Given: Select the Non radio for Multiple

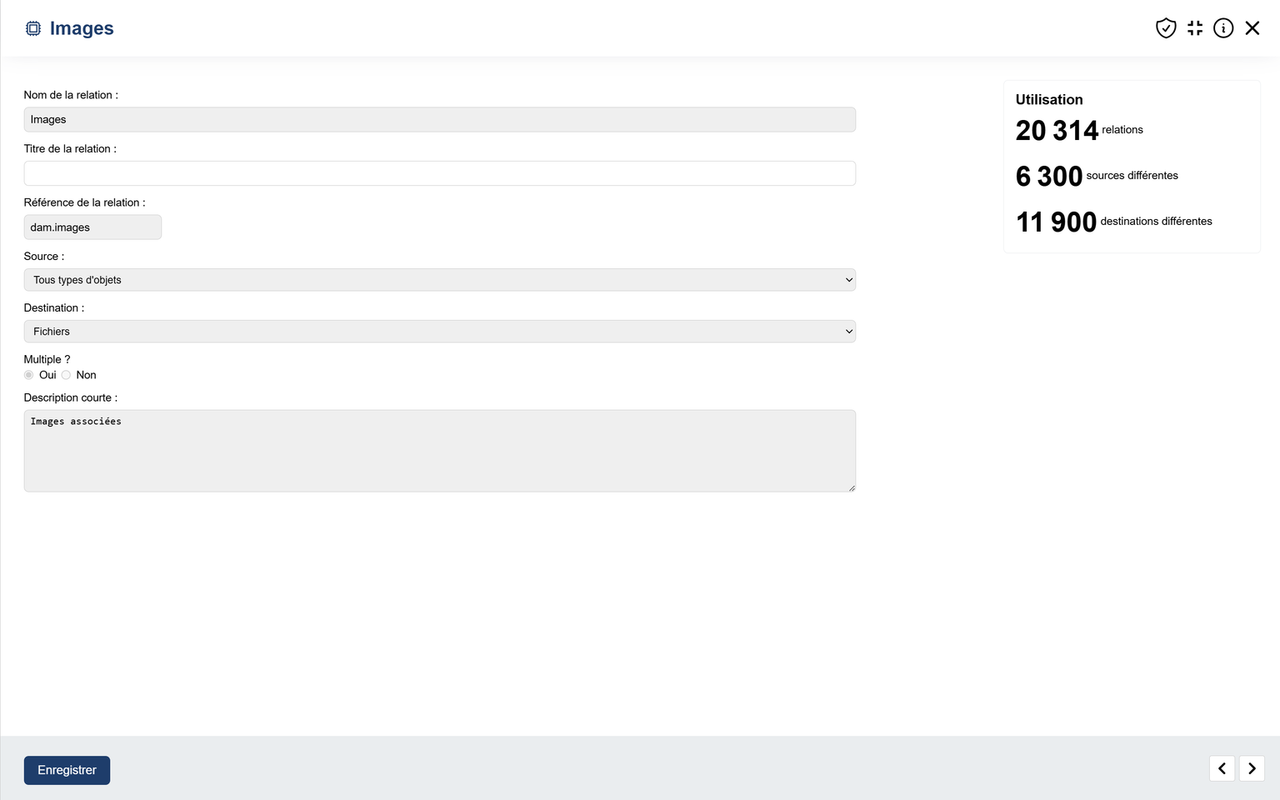Looking at the screenshot, I should pyautogui.click(x=66, y=375).
